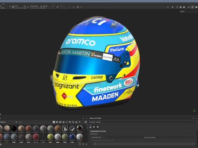Open the Help menu
This screenshot has height=148, width=198.
3,4
